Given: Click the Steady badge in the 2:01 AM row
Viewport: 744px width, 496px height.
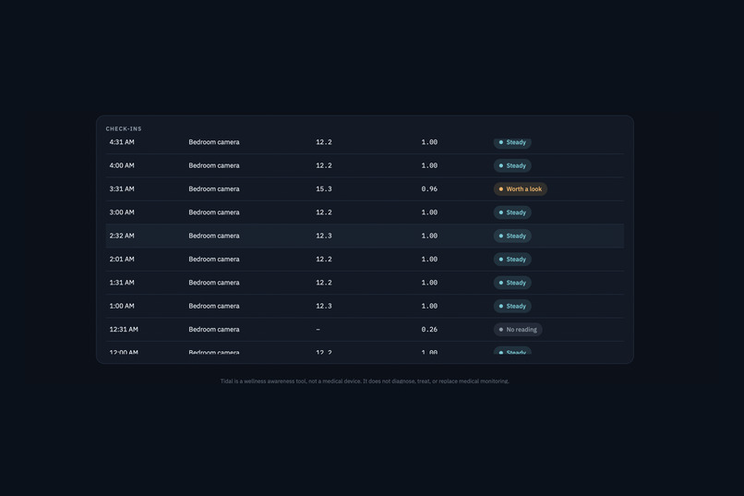Looking at the screenshot, I should [512, 260].
